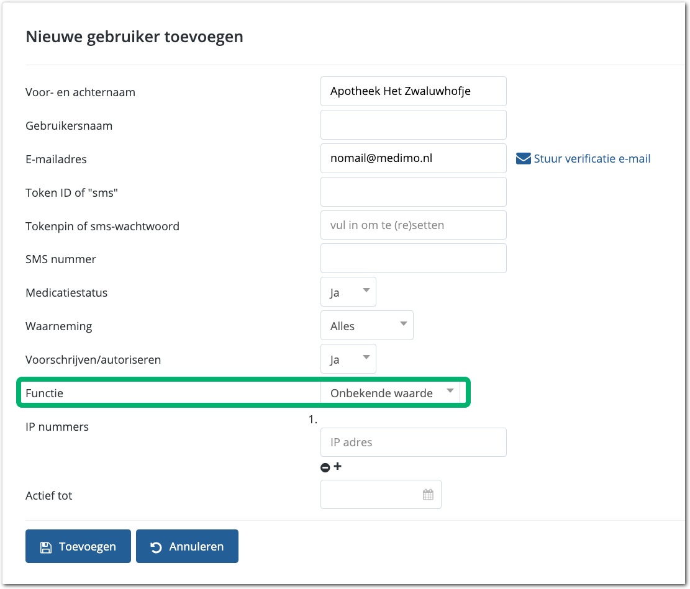
Task: Click the envelope icon for verification e-mail
Action: click(524, 159)
